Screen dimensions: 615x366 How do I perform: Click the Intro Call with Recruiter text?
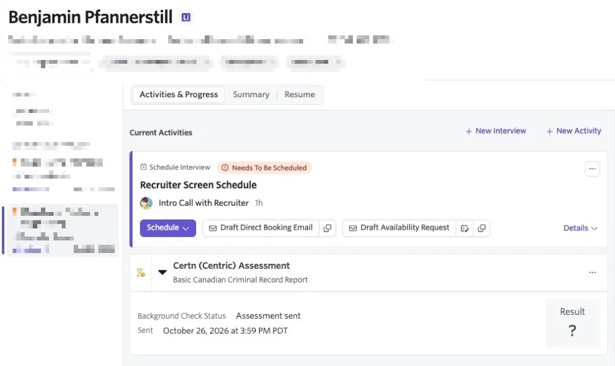point(204,203)
